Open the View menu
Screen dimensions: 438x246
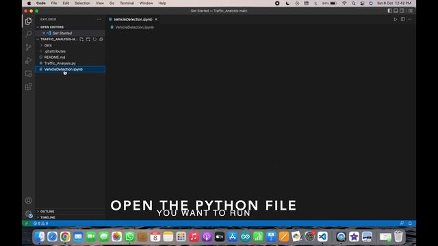coord(100,3)
